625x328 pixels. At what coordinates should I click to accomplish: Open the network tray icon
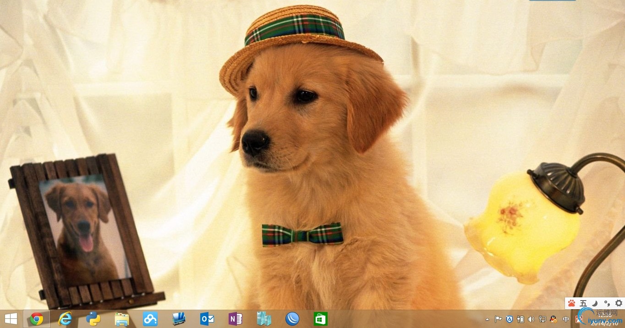point(543,319)
